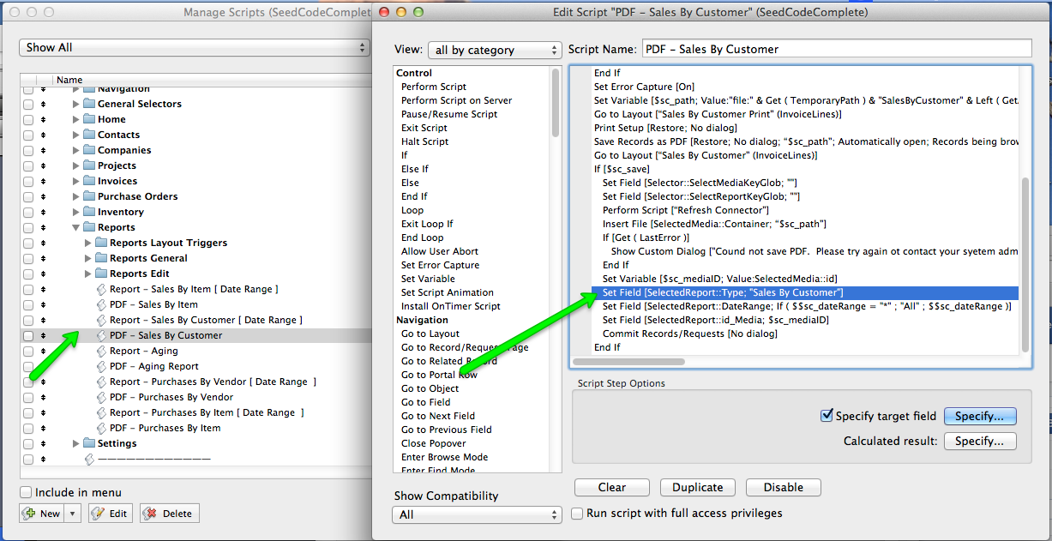Screen dimensions: 1052x541
Task: Toggle the Include in menu checkbox
Action: pos(26,492)
